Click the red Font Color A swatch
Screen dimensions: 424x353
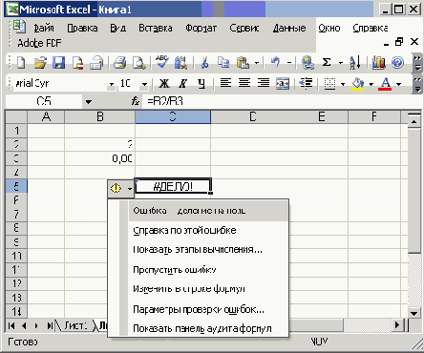point(385,84)
